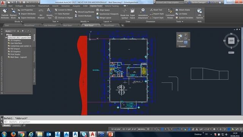Select the Replace Block tool
Image resolution: width=243 pixels, height=137 pixels.
13,14
